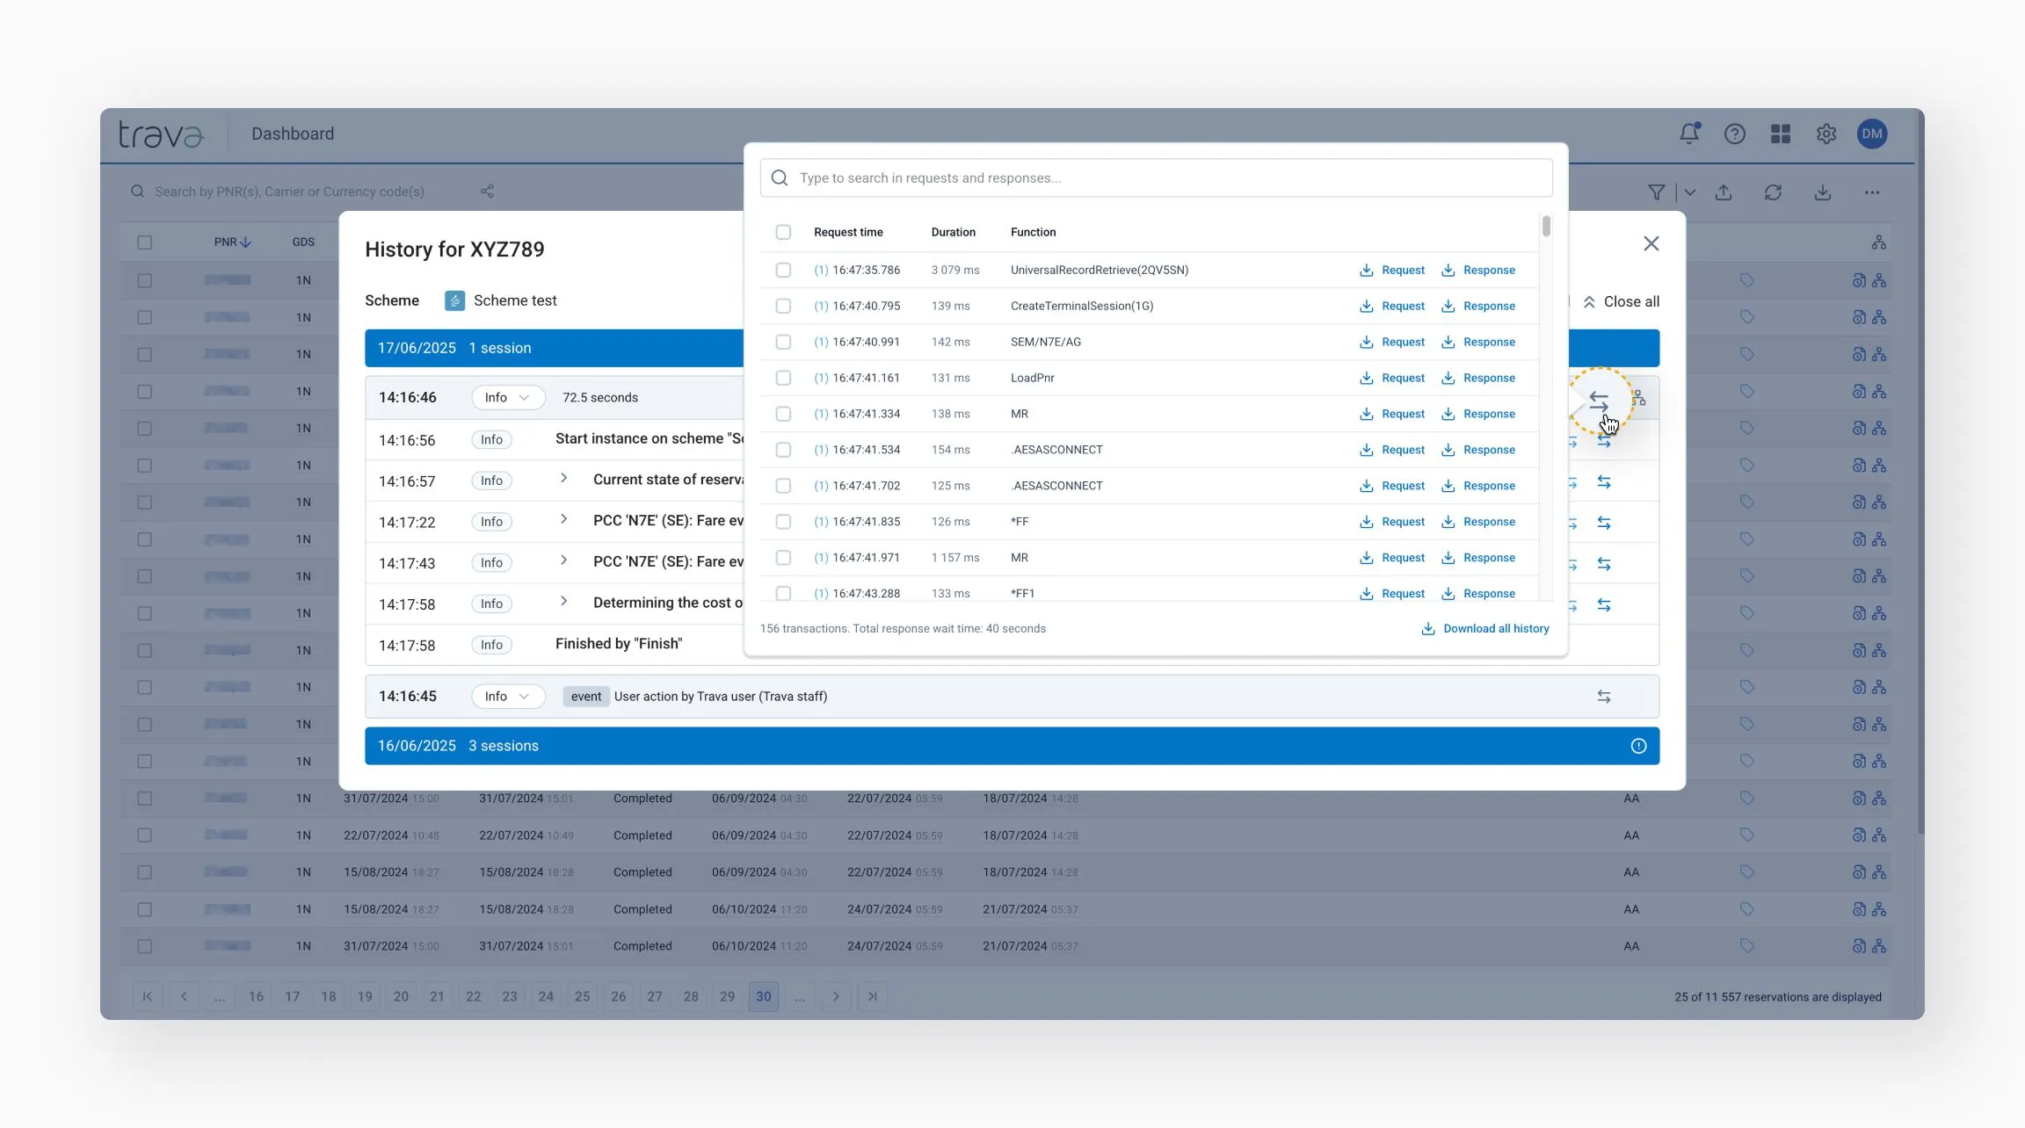This screenshot has height=1128, width=2025.
Task: Open the Info dropdown for the 14:16:46 session
Action: tap(507, 398)
